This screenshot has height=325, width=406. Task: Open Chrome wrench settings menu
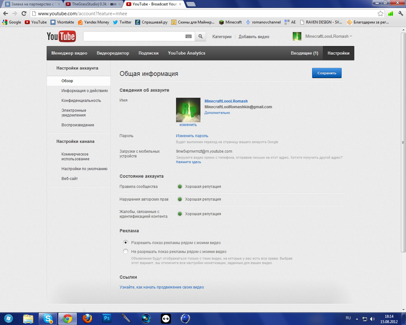[x=401, y=13]
